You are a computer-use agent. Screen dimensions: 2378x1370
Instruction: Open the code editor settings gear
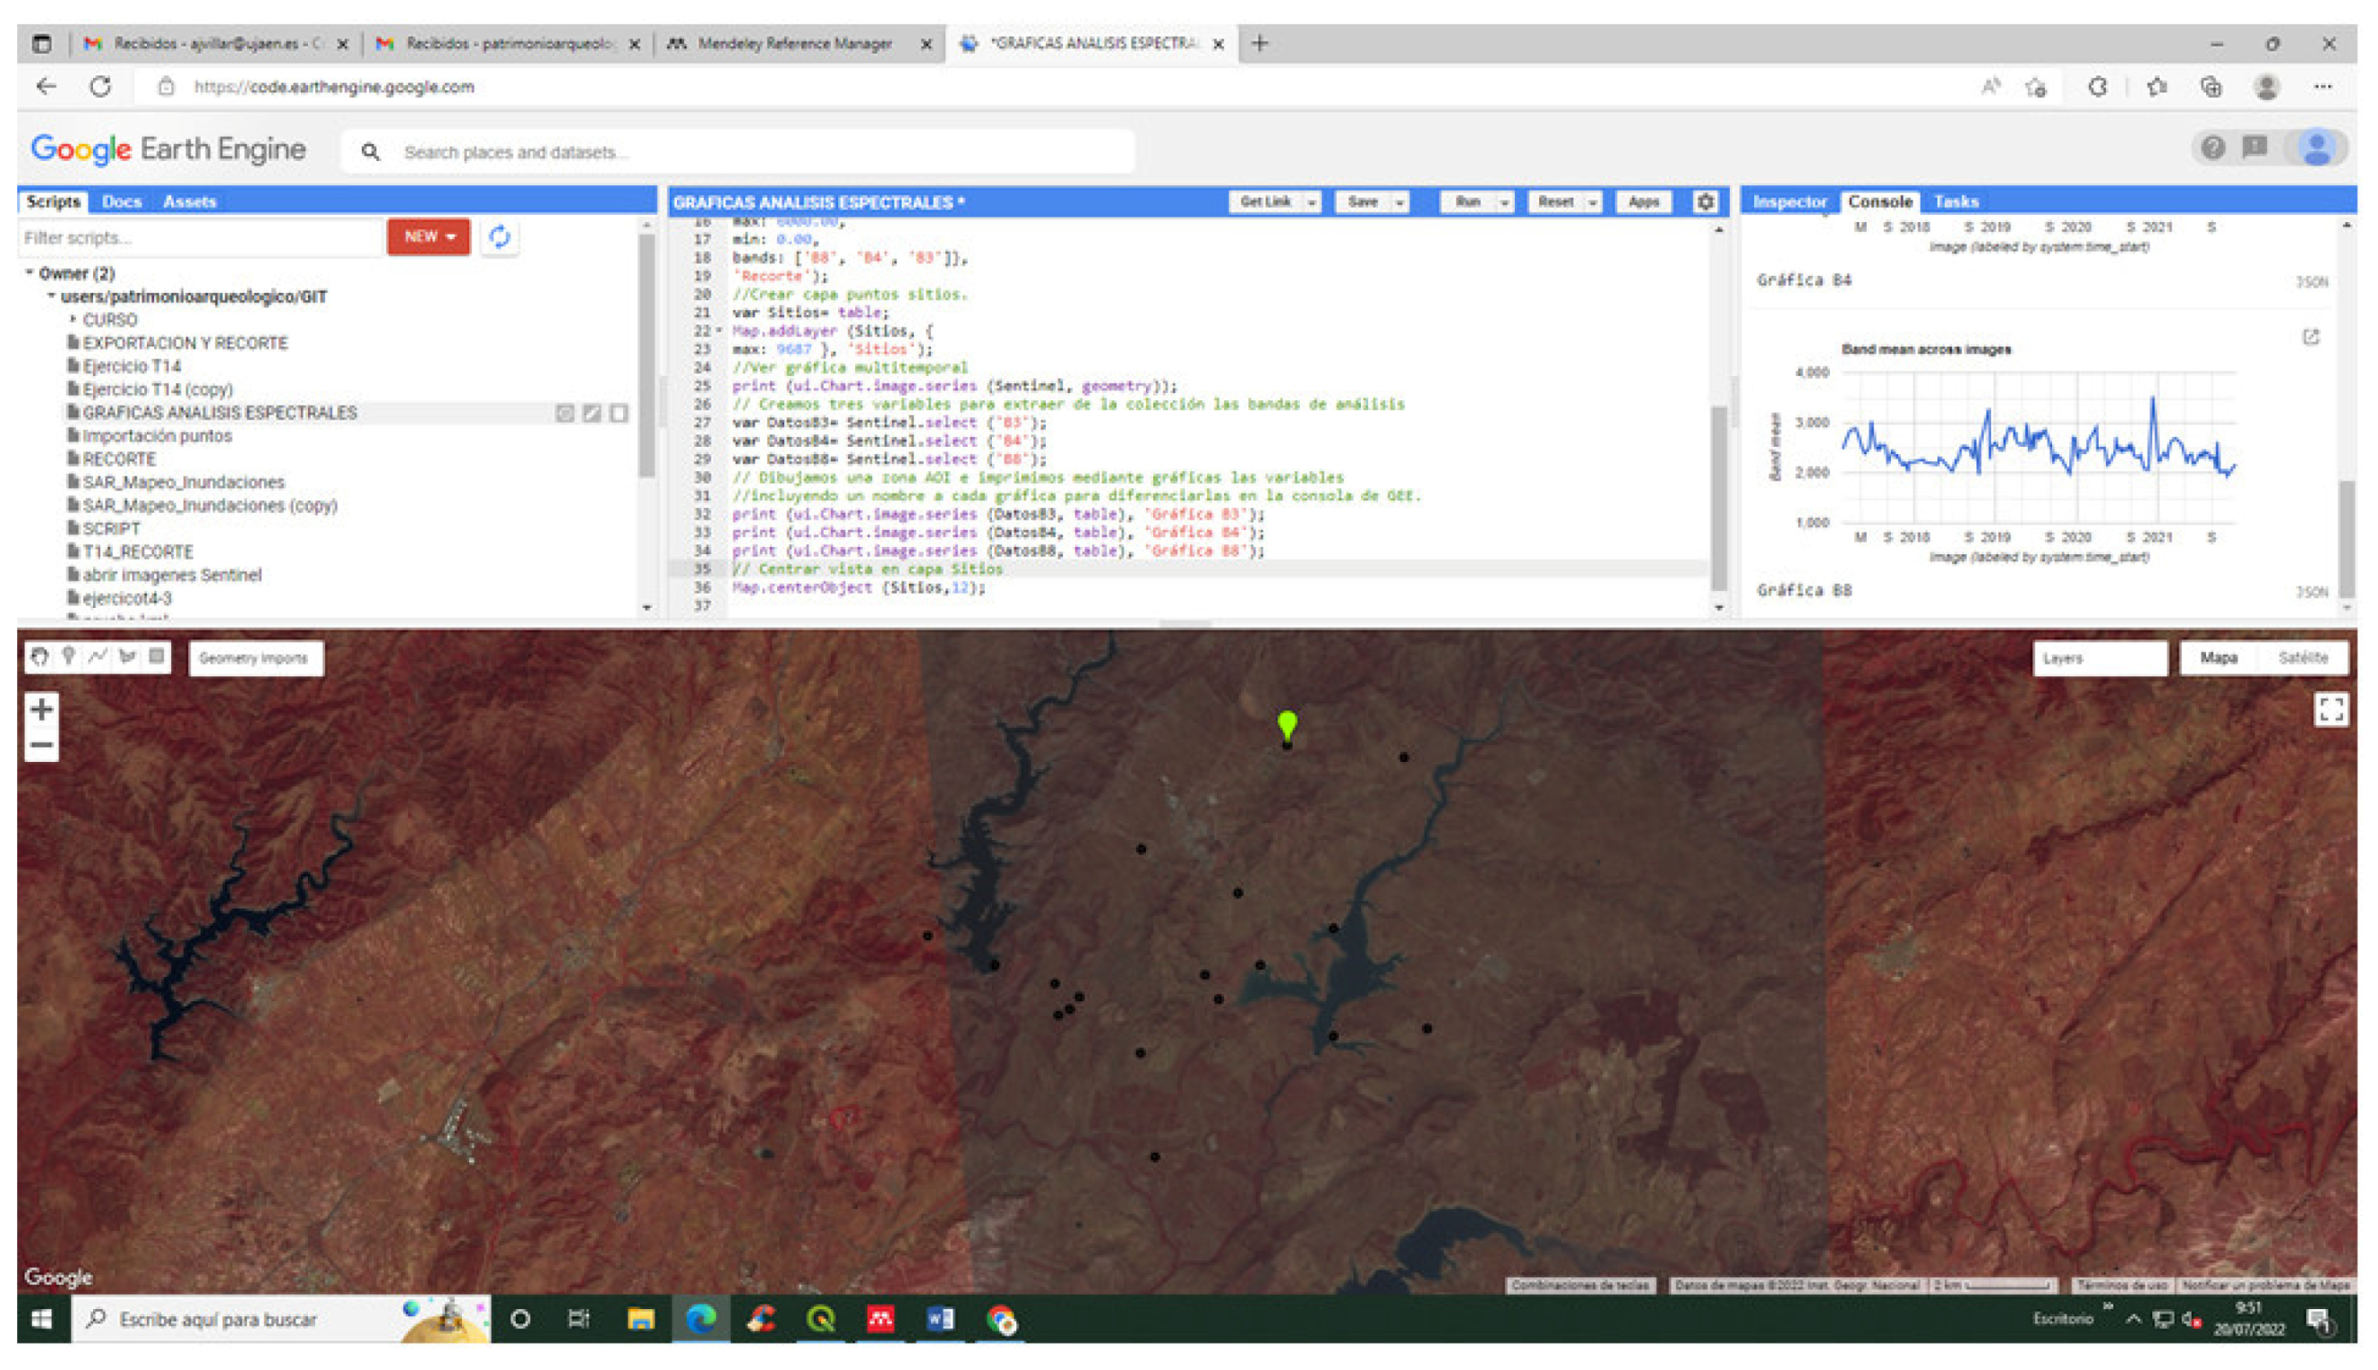coord(1705,201)
